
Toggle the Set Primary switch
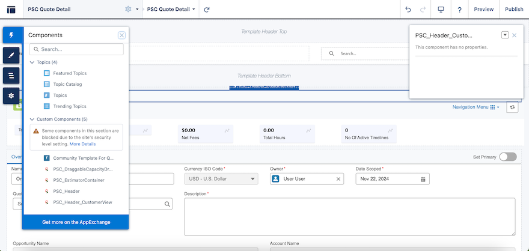pos(508,157)
